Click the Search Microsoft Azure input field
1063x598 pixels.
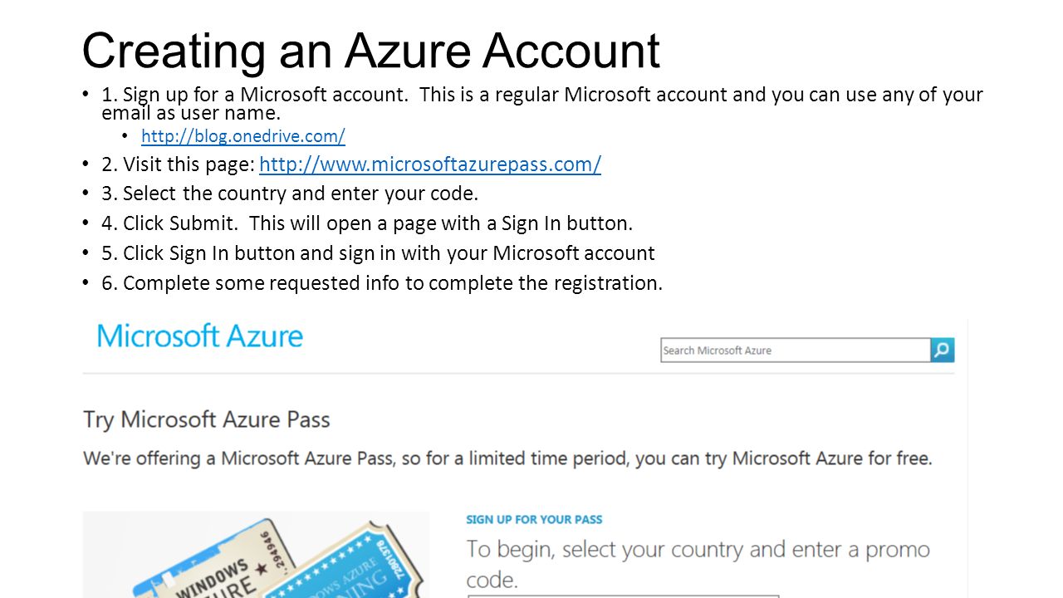click(x=796, y=350)
